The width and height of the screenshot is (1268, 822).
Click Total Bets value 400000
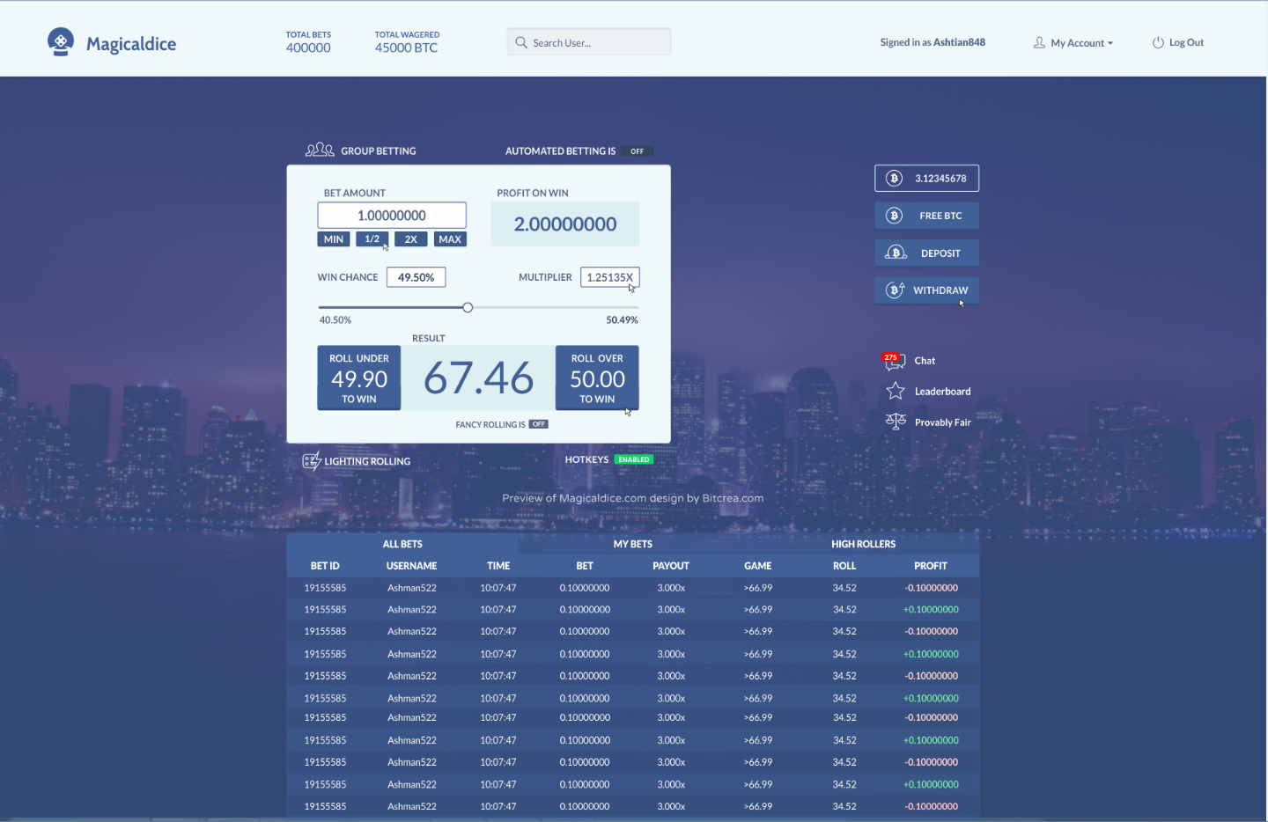click(x=308, y=48)
